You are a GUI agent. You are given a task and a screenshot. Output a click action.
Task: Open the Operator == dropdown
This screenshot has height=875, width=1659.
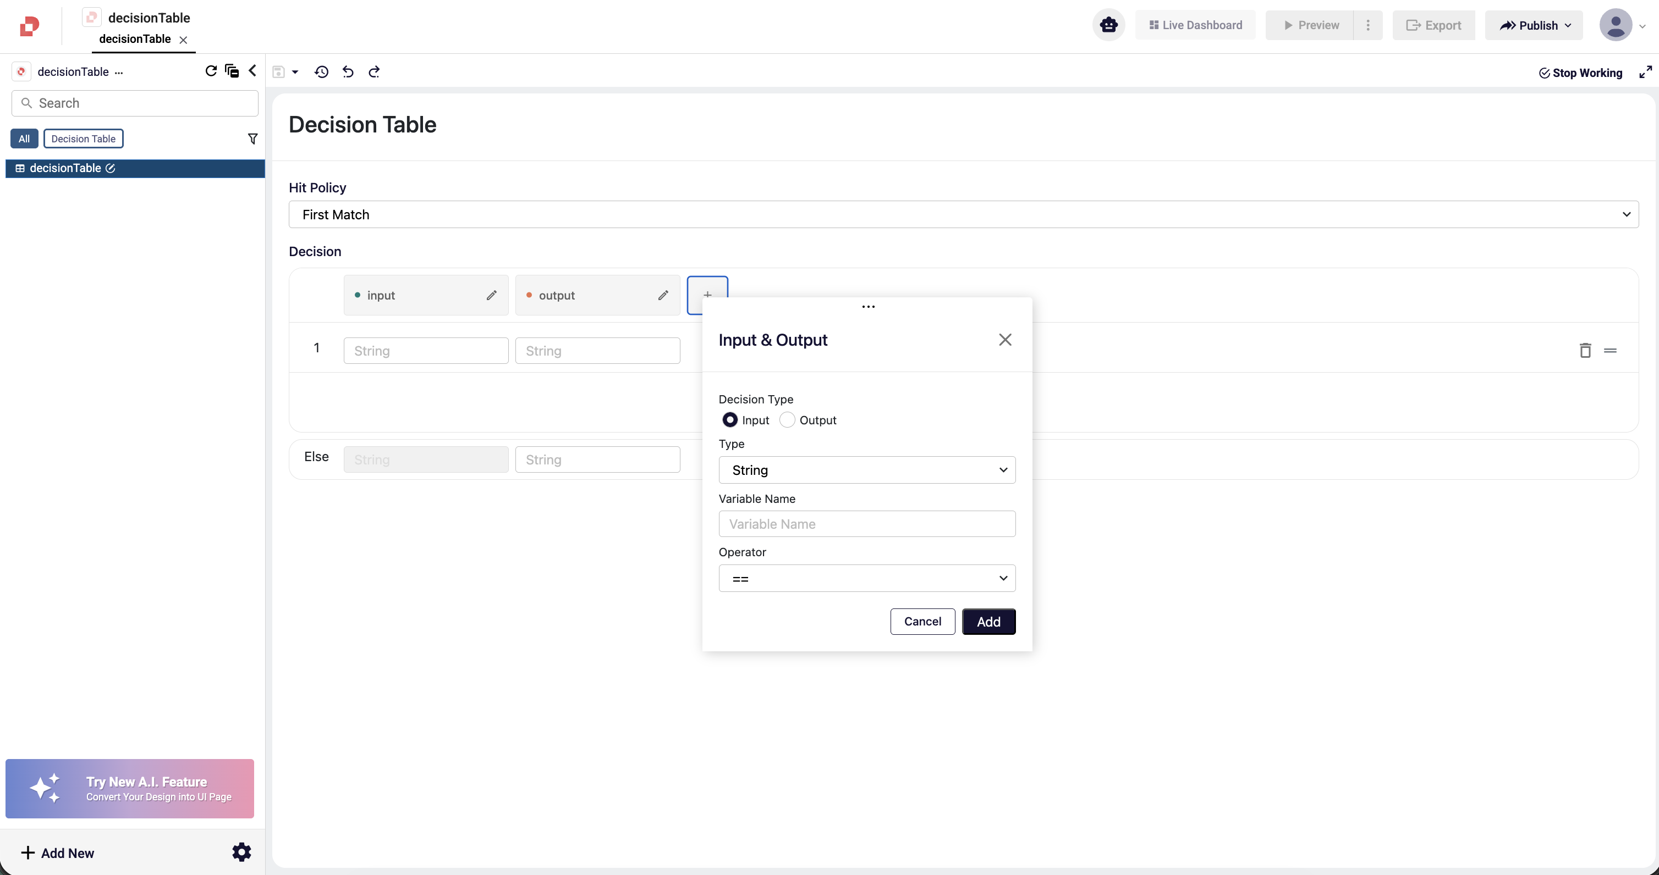click(866, 578)
